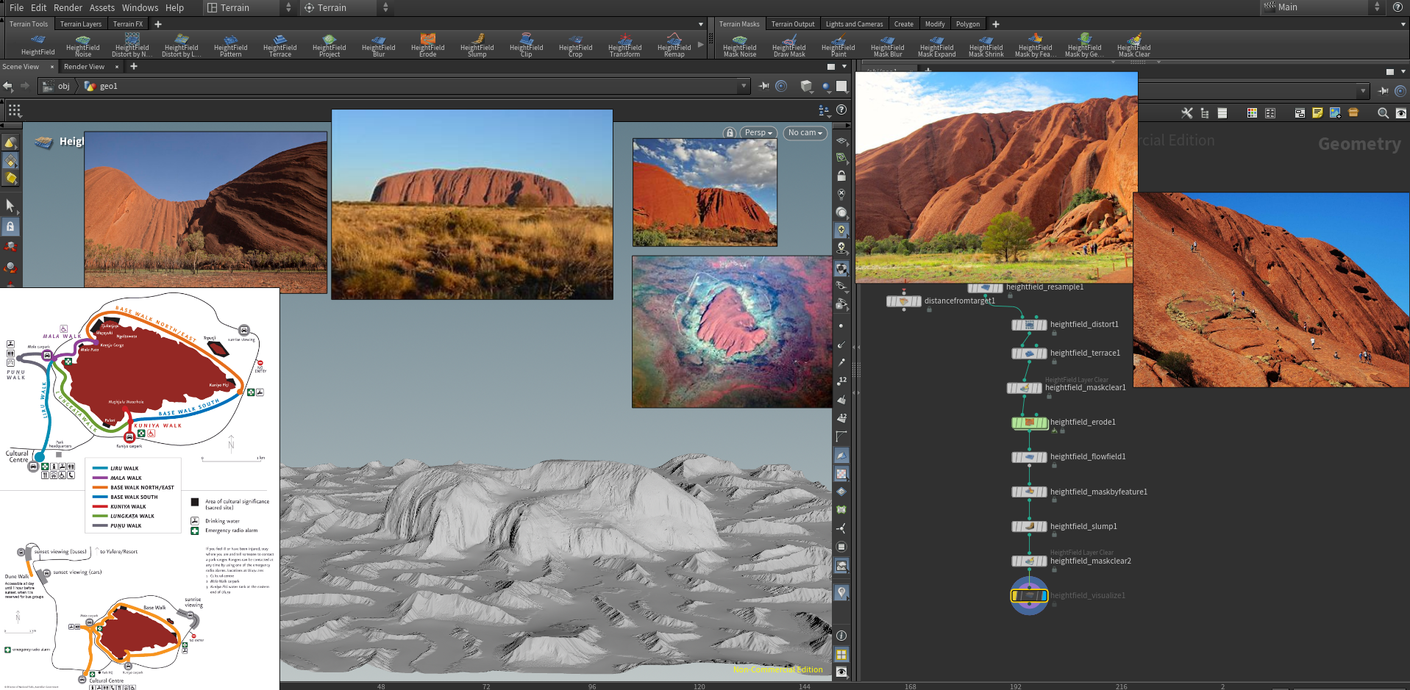Toggle display flag on heightfield_visualize1 node

1043,595
